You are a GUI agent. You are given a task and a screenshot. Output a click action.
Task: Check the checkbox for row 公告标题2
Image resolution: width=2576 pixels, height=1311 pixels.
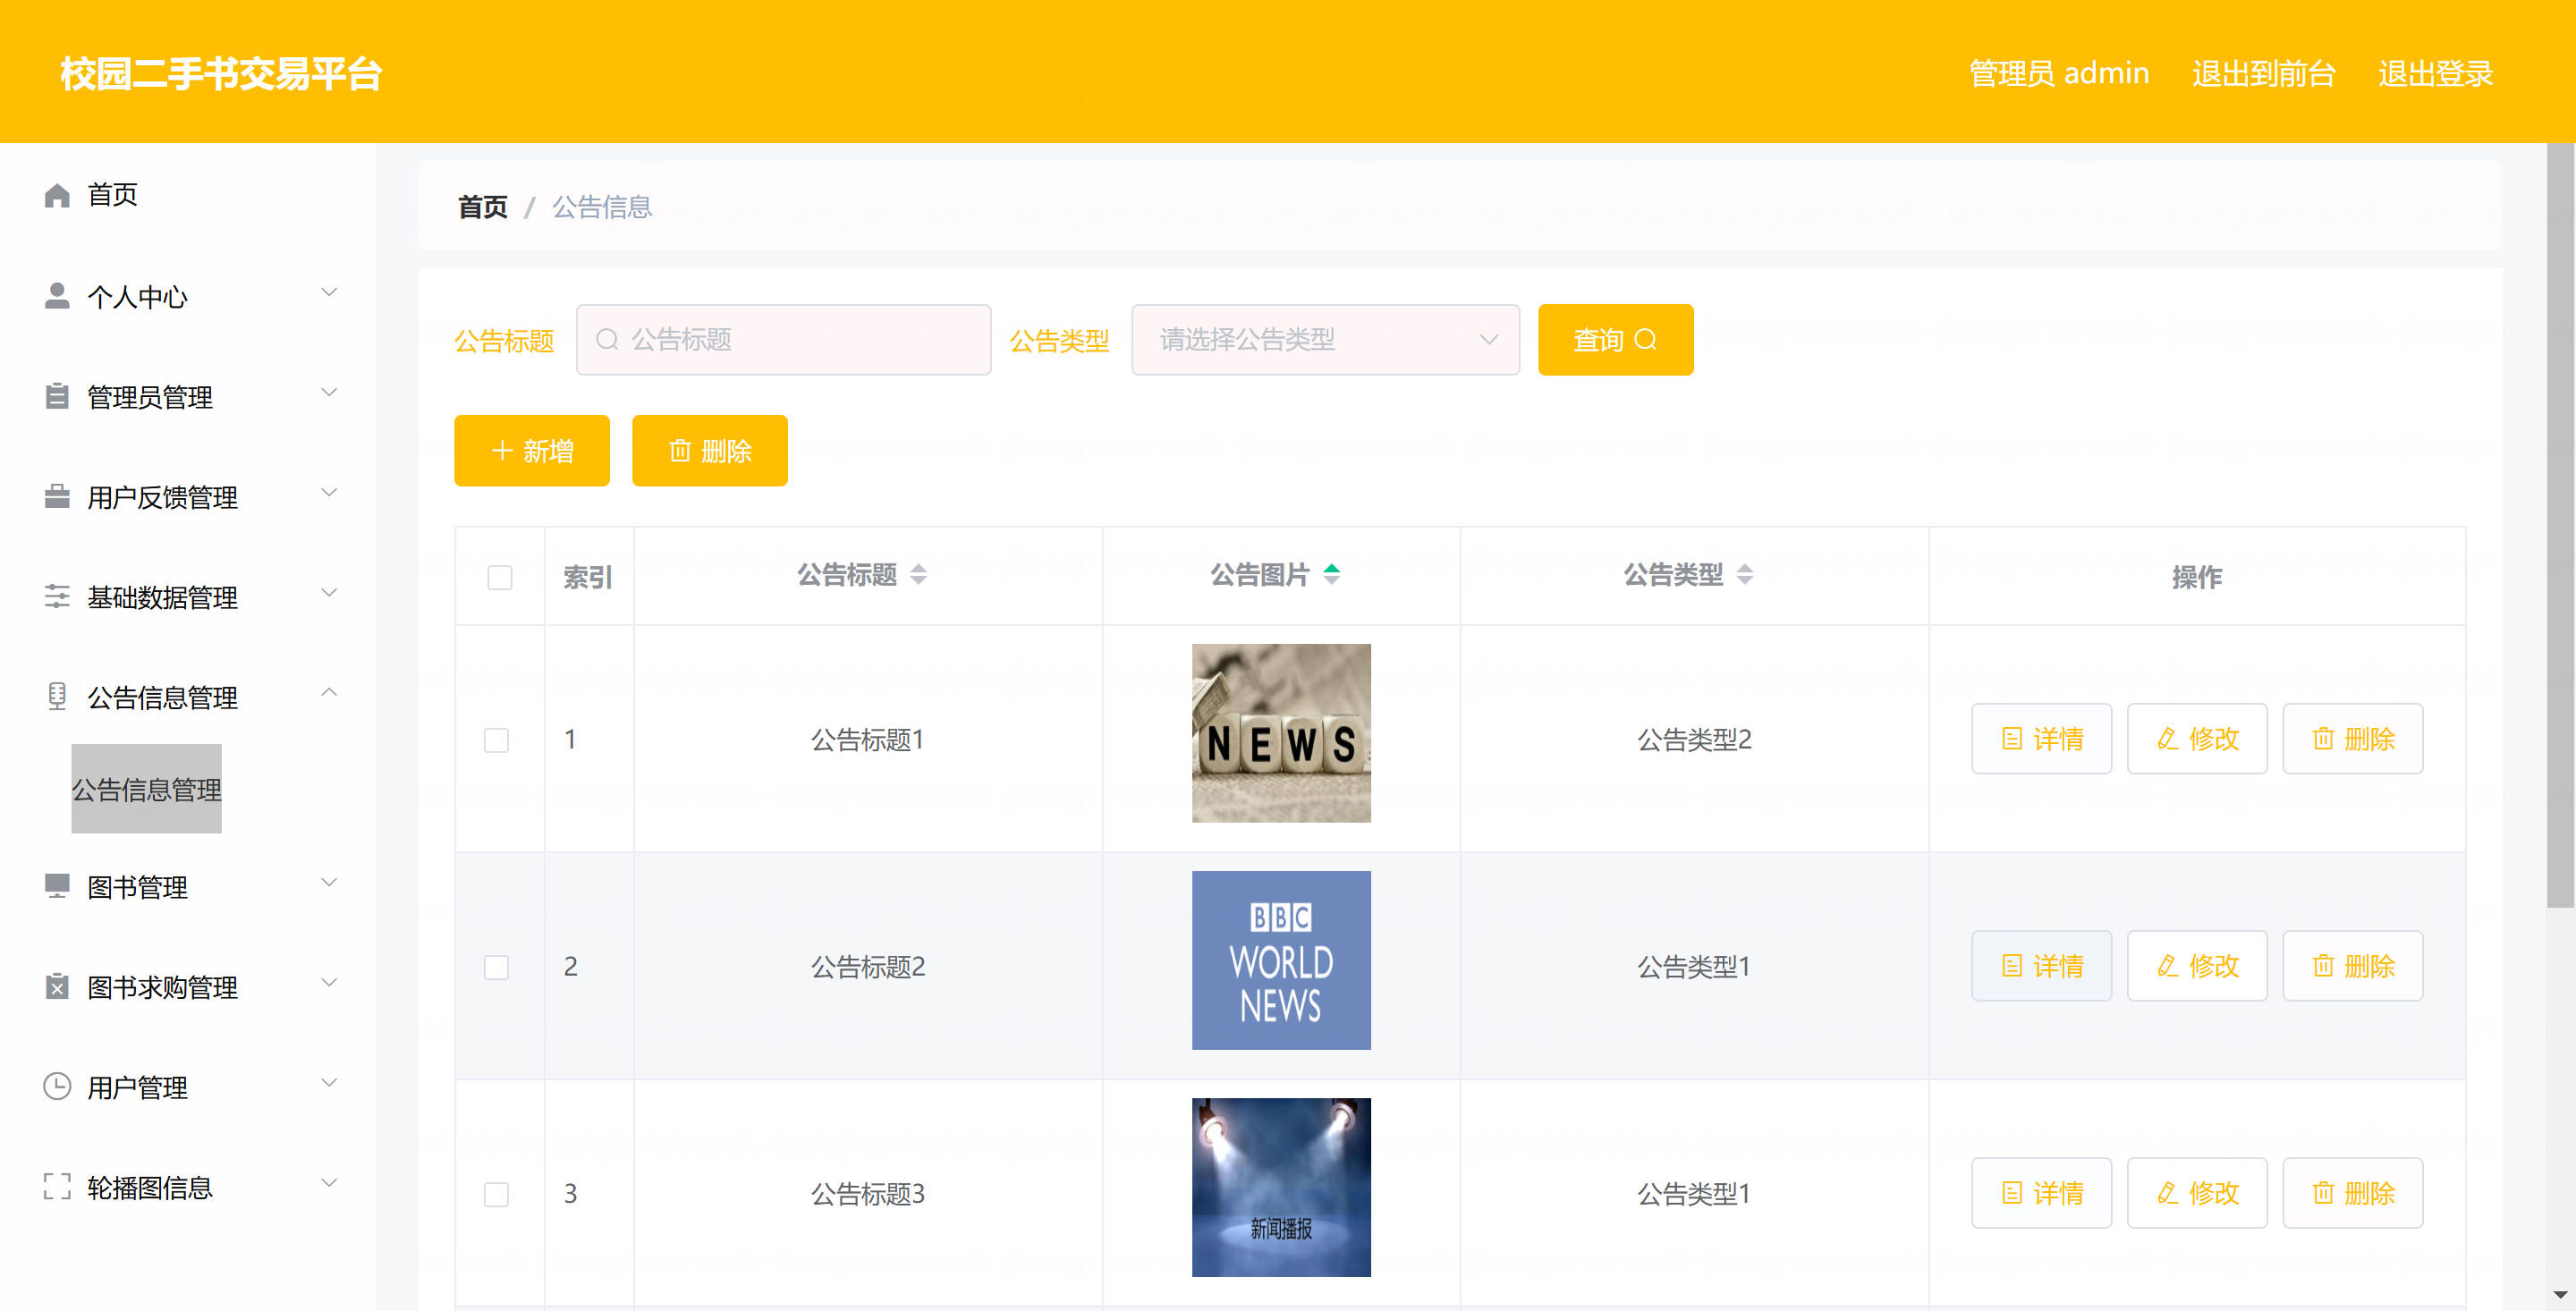pyautogui.click(x=496, y=967)
